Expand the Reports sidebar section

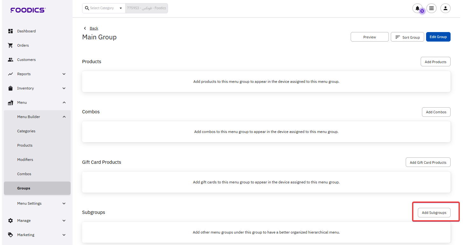coord(64,74)
